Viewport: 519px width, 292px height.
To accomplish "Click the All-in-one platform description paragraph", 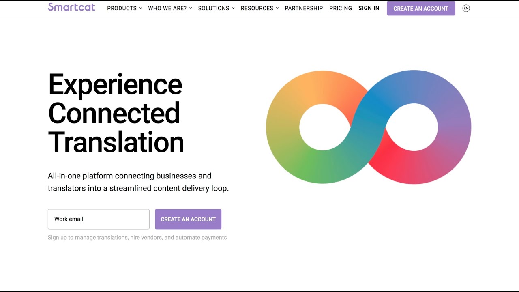I will (138, 182).
